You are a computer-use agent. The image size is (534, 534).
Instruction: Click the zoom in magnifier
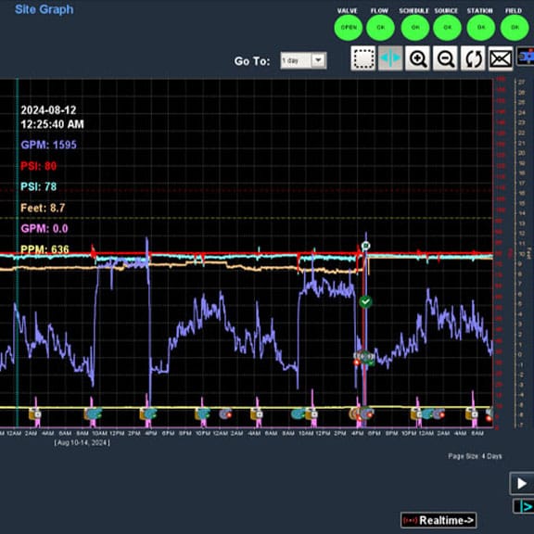tap(417, 58)
